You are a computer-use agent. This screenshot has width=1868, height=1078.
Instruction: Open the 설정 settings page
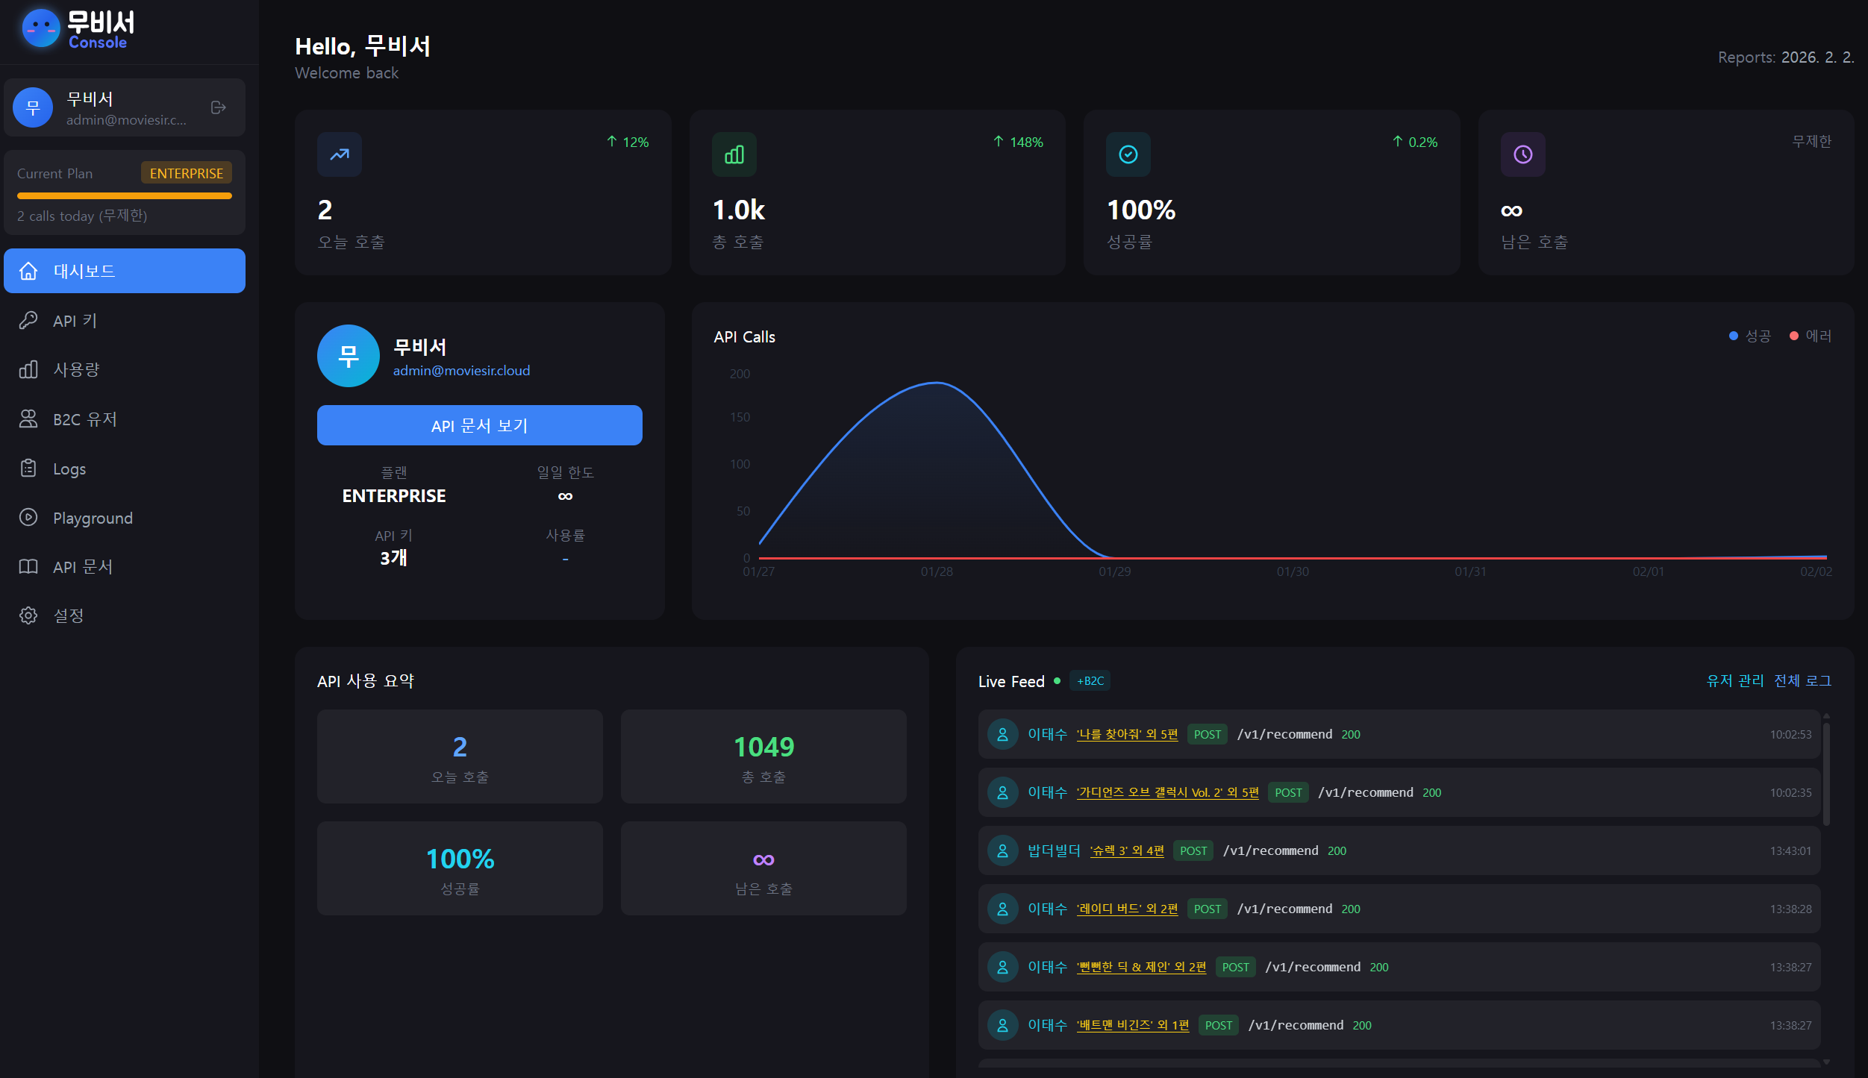[x=68, y=615]
